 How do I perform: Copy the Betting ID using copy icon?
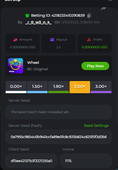[89, 16]
